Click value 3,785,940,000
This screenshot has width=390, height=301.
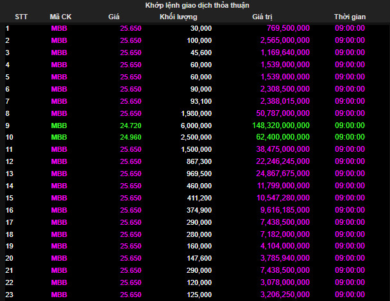point(285,259)
